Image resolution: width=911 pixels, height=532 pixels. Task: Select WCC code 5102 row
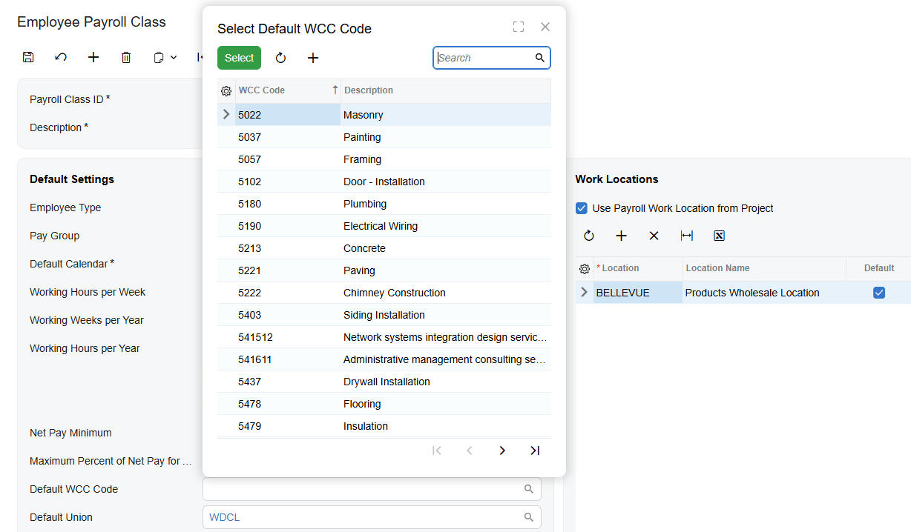pos(384,182)
